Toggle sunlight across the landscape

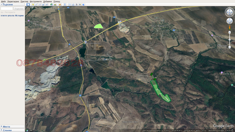click(56, 5)
